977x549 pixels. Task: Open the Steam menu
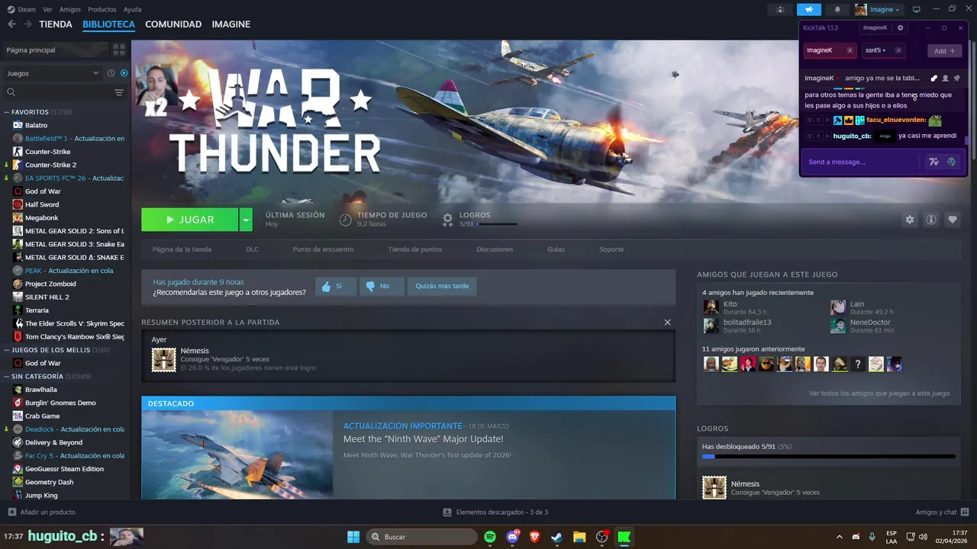point(22,10)
